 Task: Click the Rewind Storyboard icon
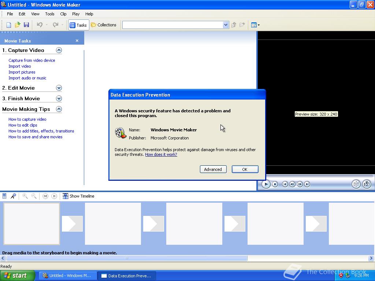[x=45, y=196]
